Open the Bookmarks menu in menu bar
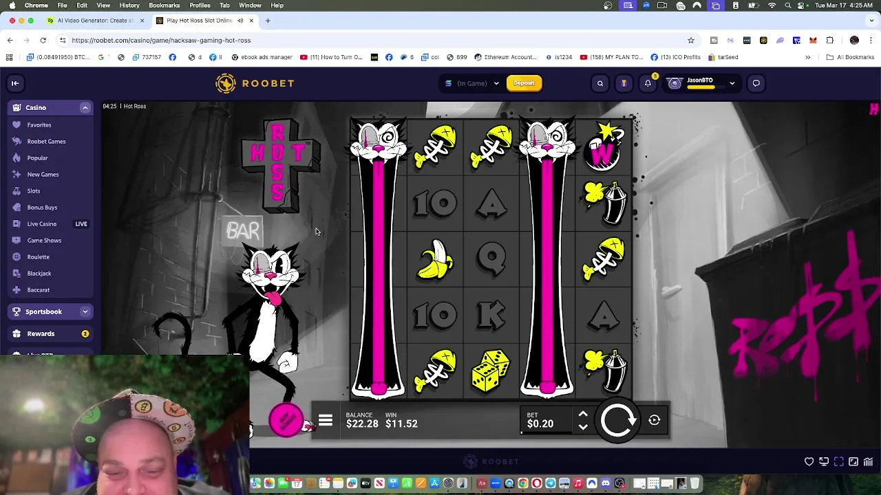 click(164, 5)
